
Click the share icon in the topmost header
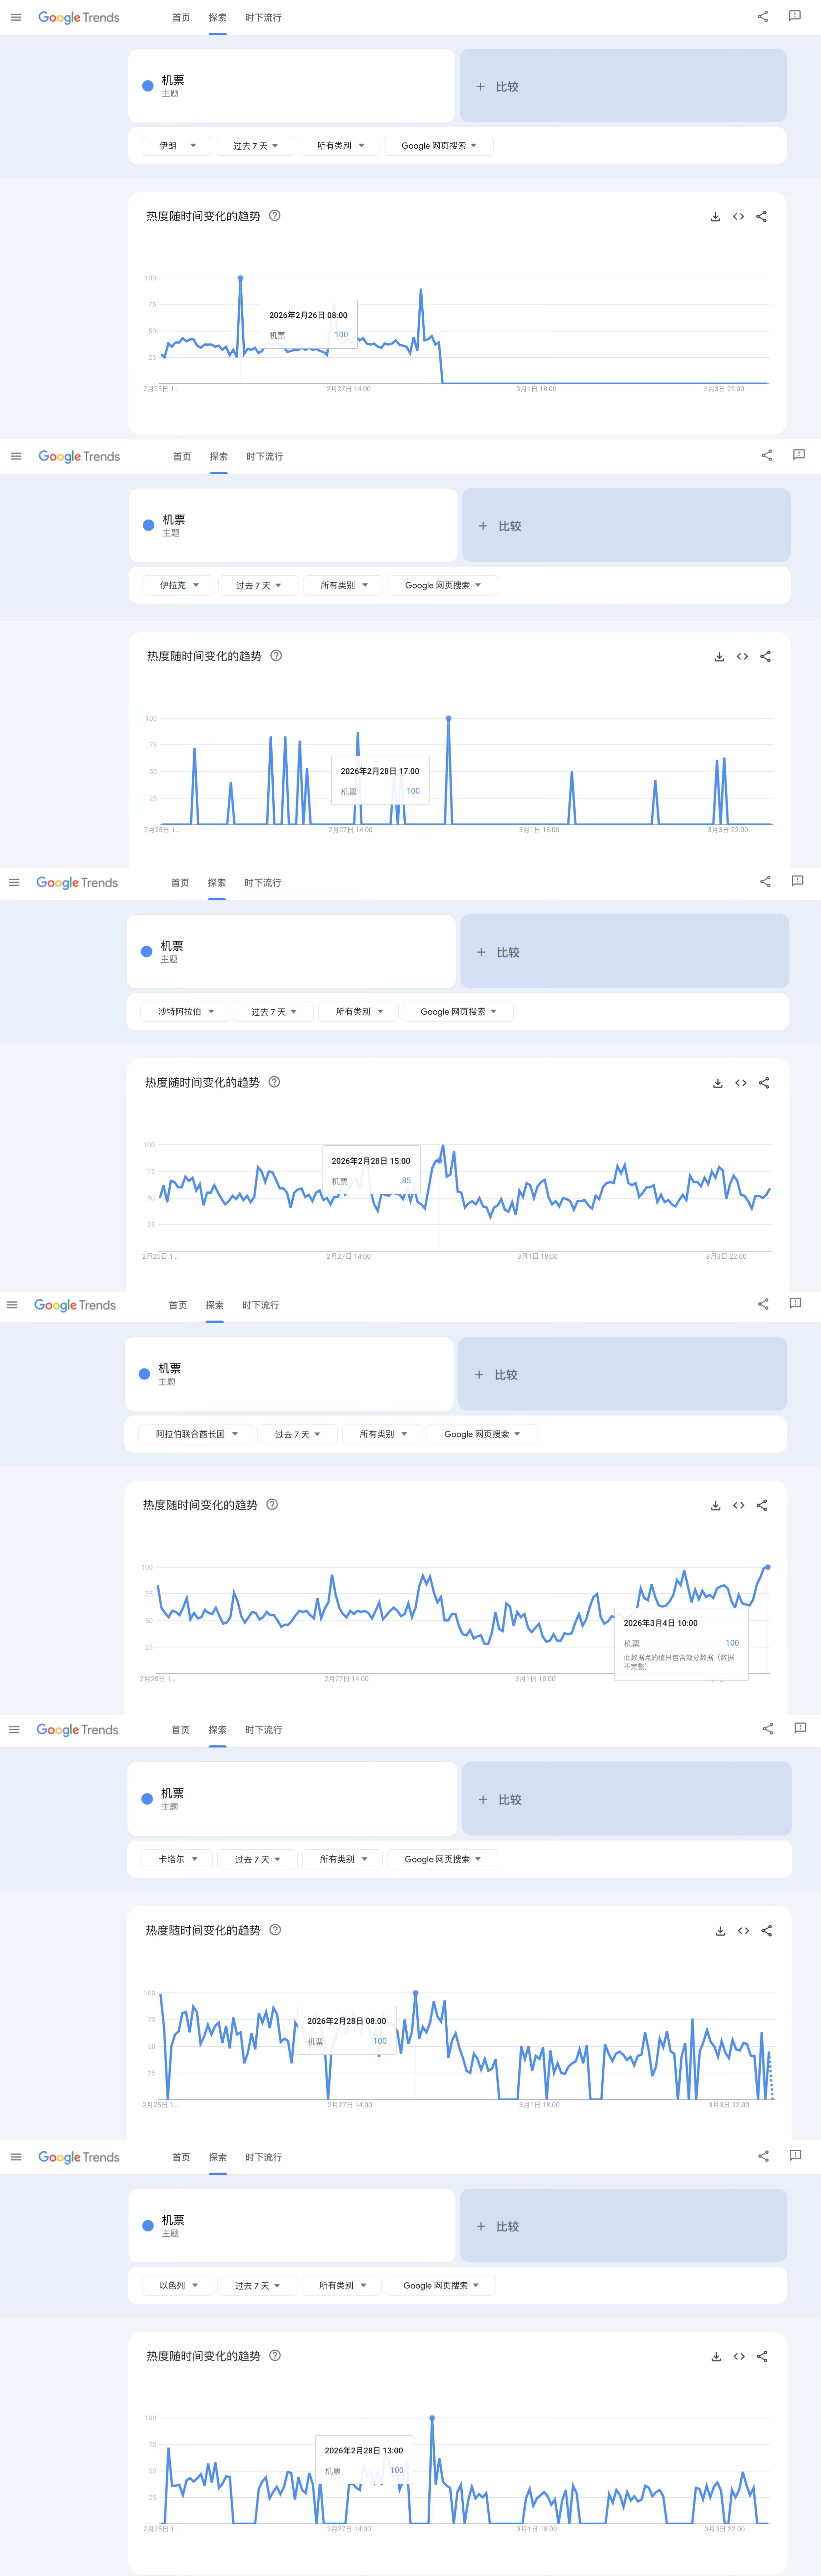point(763,16)
